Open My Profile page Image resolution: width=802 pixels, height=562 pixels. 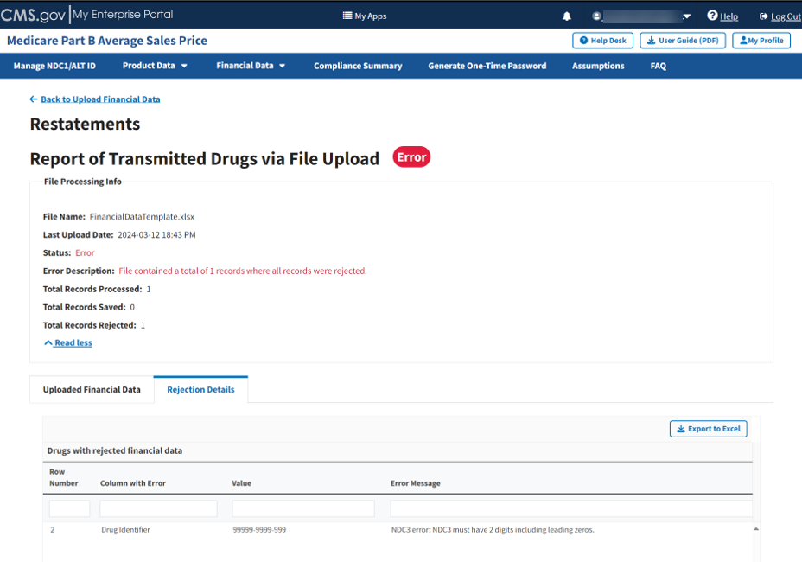pos(761,41)
